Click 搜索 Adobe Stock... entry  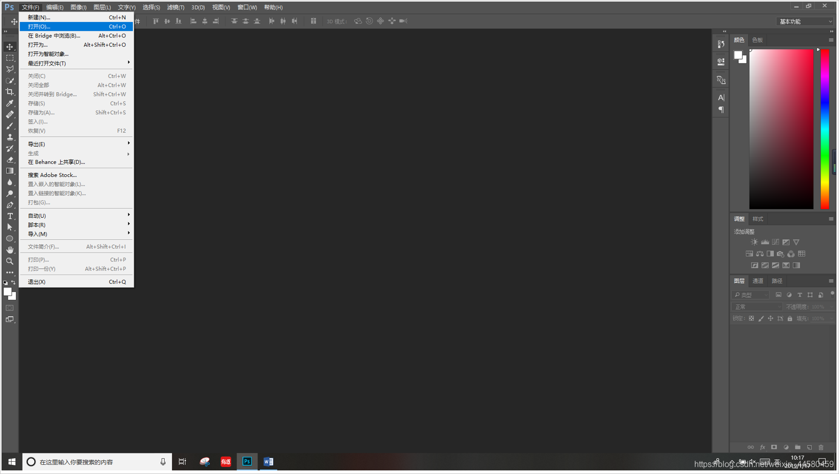coord(76,175)
